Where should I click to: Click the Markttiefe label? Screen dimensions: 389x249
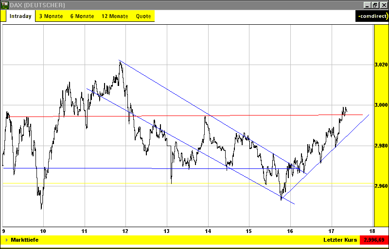[25, 240]
